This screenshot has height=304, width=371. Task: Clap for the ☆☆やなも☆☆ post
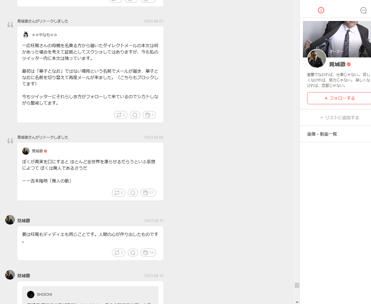(x=149, y=115)
